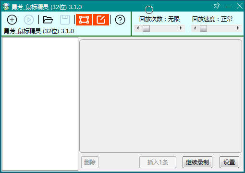The image size is (245, 173).
Task: Decrease playback count with left arrow
Action: [138, 28]
